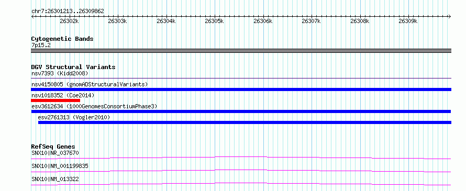The height and width of the screenshot is (191, 466).
Task: Open the nsv7393 (Kidd2008) label
Action: (x=60, y=73)
